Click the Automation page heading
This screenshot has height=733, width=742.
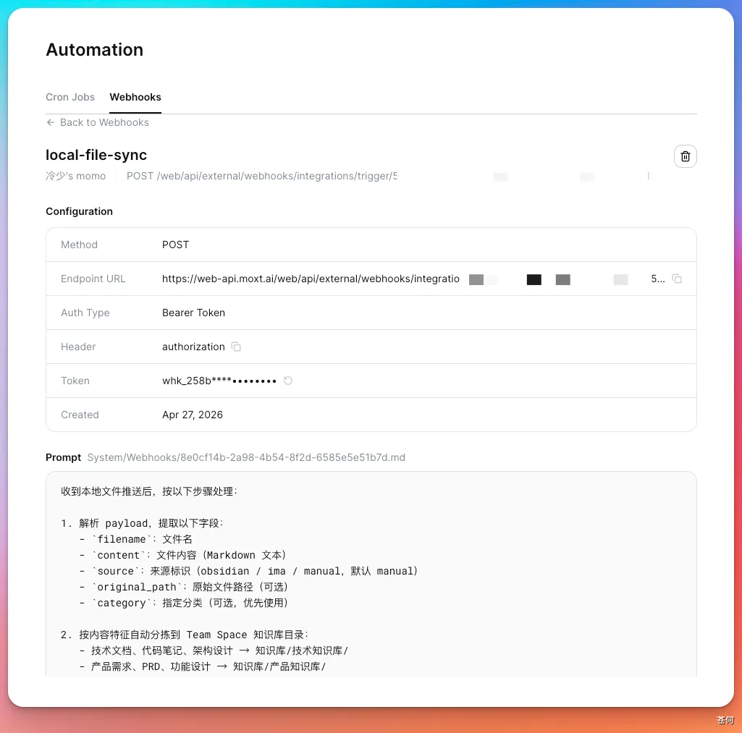(94, 50)
